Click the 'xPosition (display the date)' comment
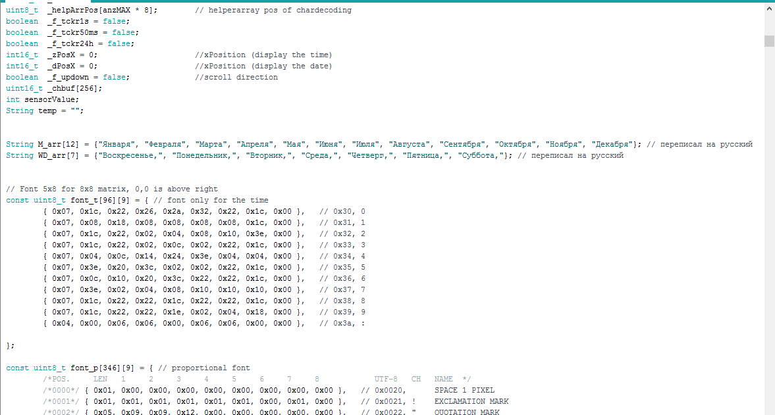 (263, 66)
